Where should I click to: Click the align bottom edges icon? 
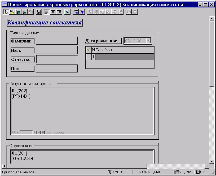click(108, 12)
